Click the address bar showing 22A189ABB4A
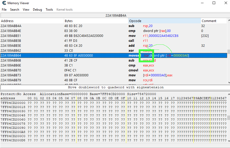 [115, 15]
